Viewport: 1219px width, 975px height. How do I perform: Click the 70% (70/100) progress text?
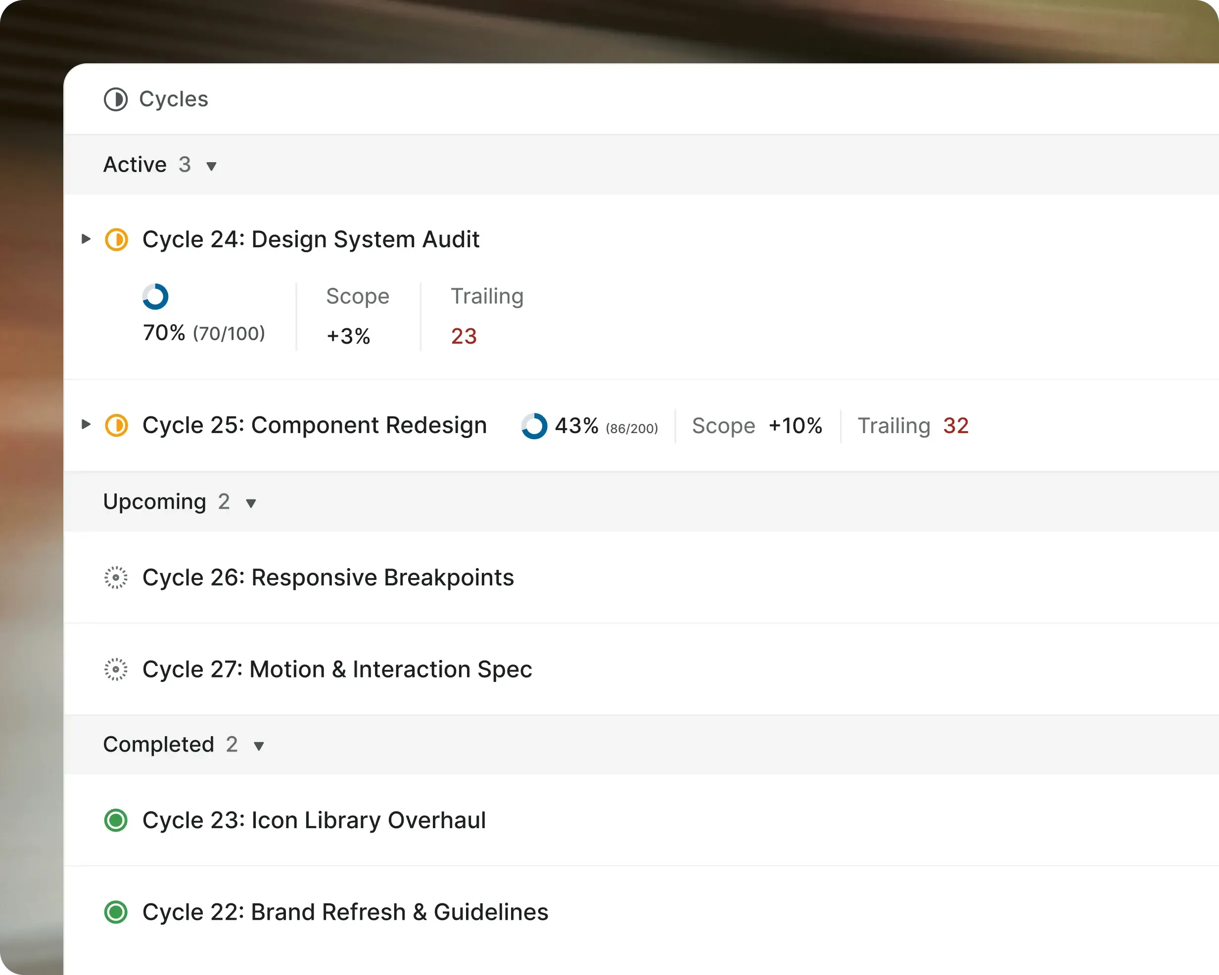click(204, 333)
